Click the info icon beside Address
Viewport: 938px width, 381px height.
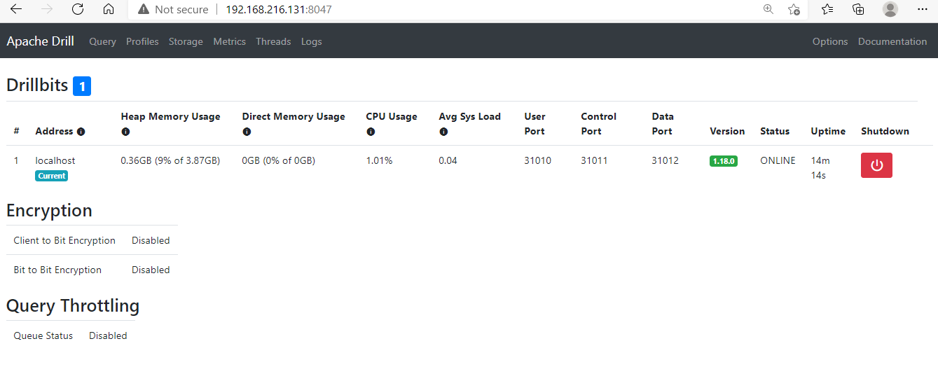(81, 132)
